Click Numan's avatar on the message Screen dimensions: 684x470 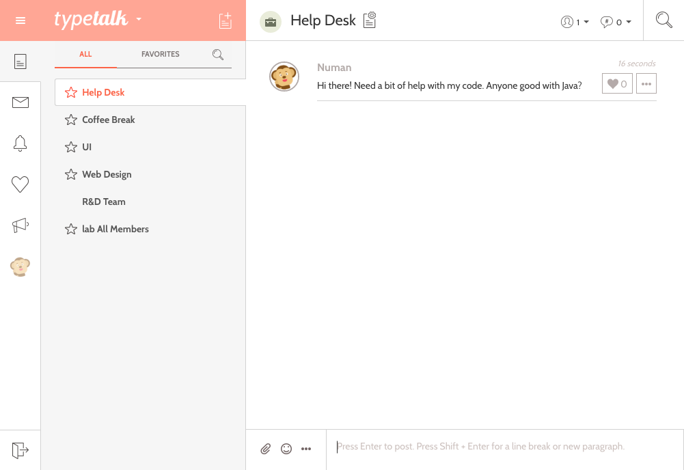pos(284,77)
